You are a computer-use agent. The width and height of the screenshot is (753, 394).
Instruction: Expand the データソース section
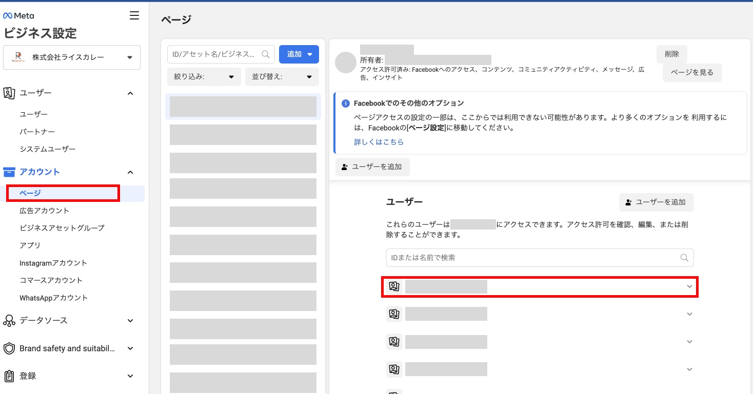130,321
